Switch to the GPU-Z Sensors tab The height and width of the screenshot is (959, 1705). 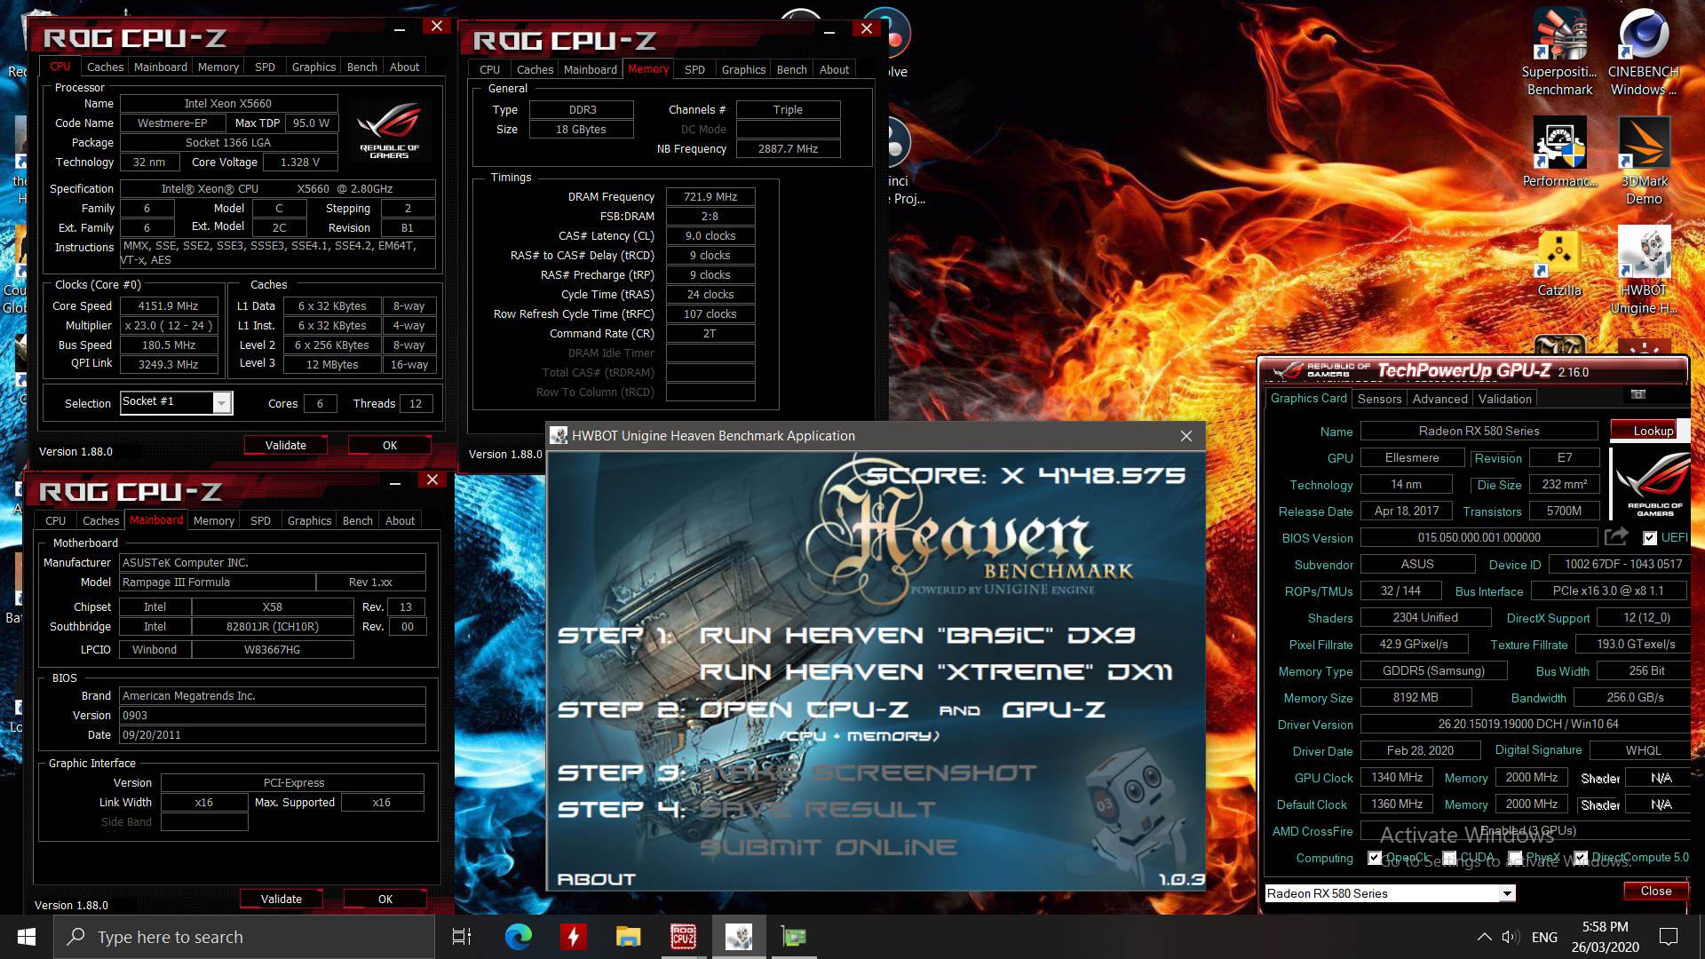pyautogui.click(x=1379, y=399)
